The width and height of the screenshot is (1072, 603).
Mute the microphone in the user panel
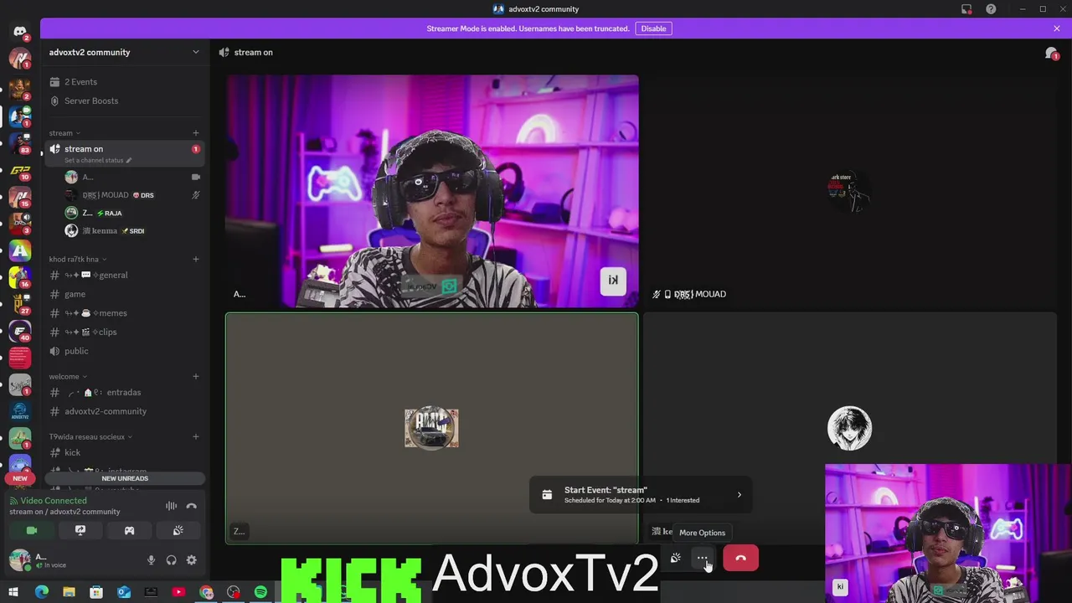pos(151,560)
